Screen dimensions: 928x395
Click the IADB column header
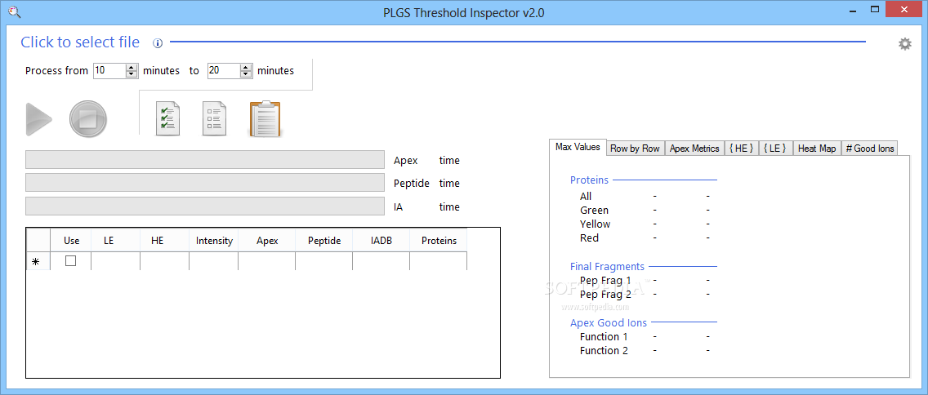(381, 241)
